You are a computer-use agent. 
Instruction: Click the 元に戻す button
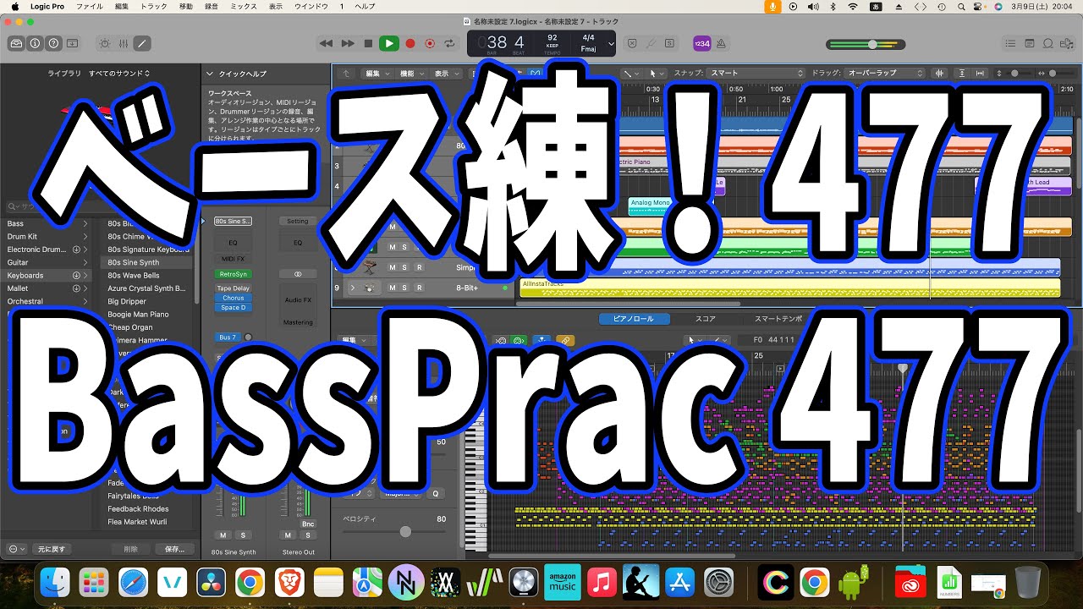pos(52,549)
